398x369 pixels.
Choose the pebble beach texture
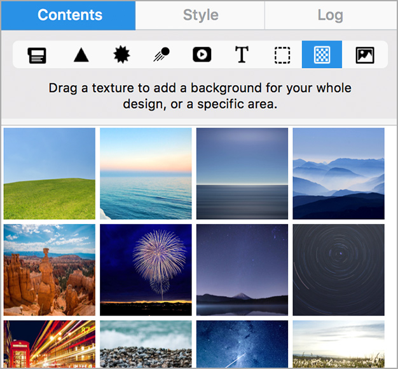[x=146, y=344]
